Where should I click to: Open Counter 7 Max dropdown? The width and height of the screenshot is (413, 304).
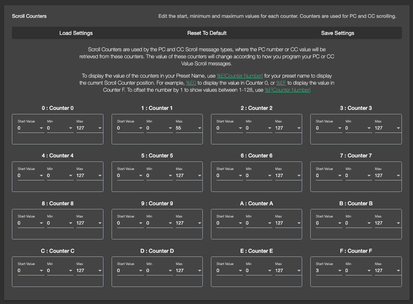point(387,176)
